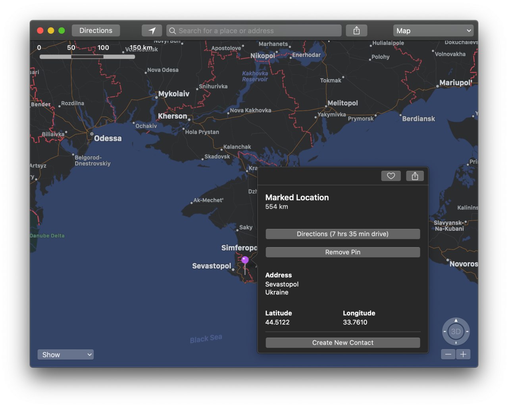This screenshot has height=407, width=508.
Task: Select the Polohy town label
Action: [381, 57]
